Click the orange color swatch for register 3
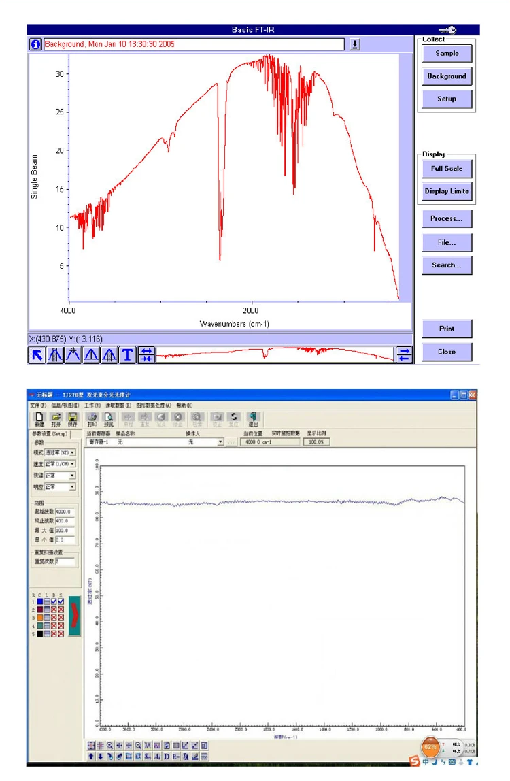The height and width of the screenshot is (781, 510). tap(40, 618)
